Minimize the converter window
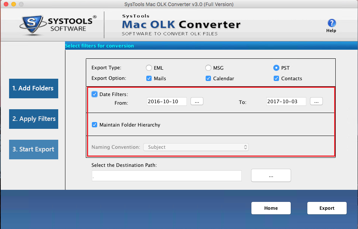The width and height of the screenshot is (358, 229). point(14,4)
